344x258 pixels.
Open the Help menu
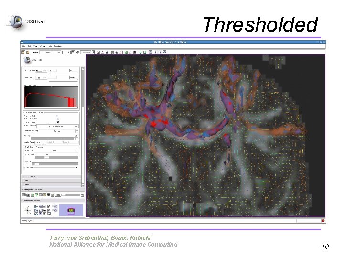point(50,46)
